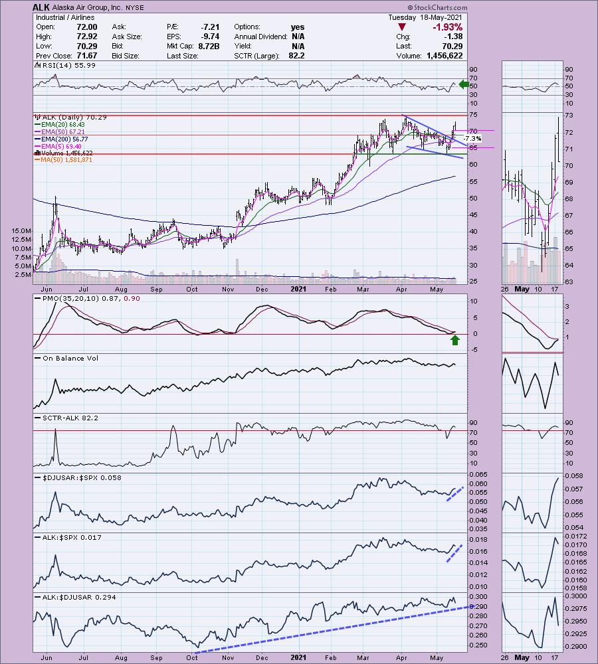Select the High value 72.92
The image size is (598, 664).
(x=87, y=37)
